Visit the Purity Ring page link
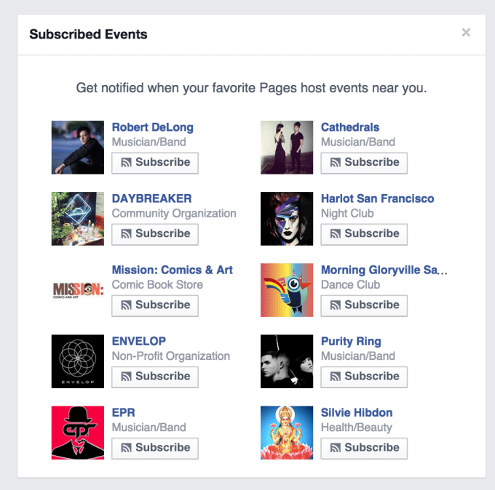The height and width of the screenshot is (490, 495). (x=351, y=341)
